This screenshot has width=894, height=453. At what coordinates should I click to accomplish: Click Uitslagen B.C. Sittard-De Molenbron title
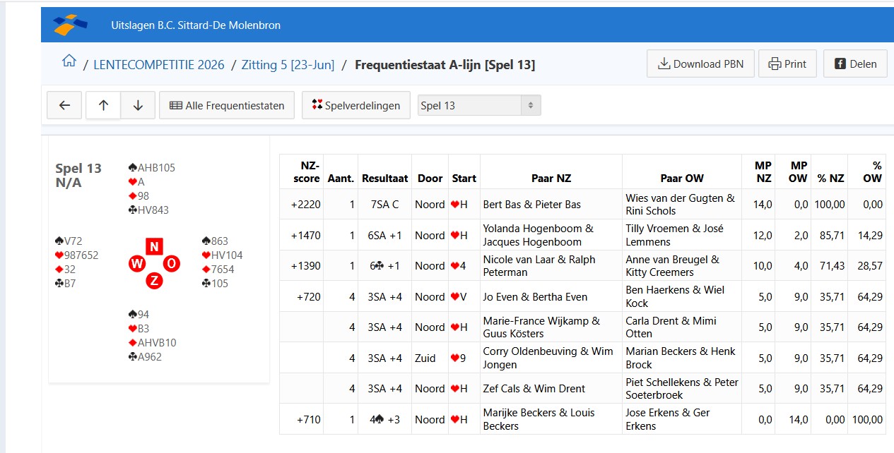click(x=196, y=25)
